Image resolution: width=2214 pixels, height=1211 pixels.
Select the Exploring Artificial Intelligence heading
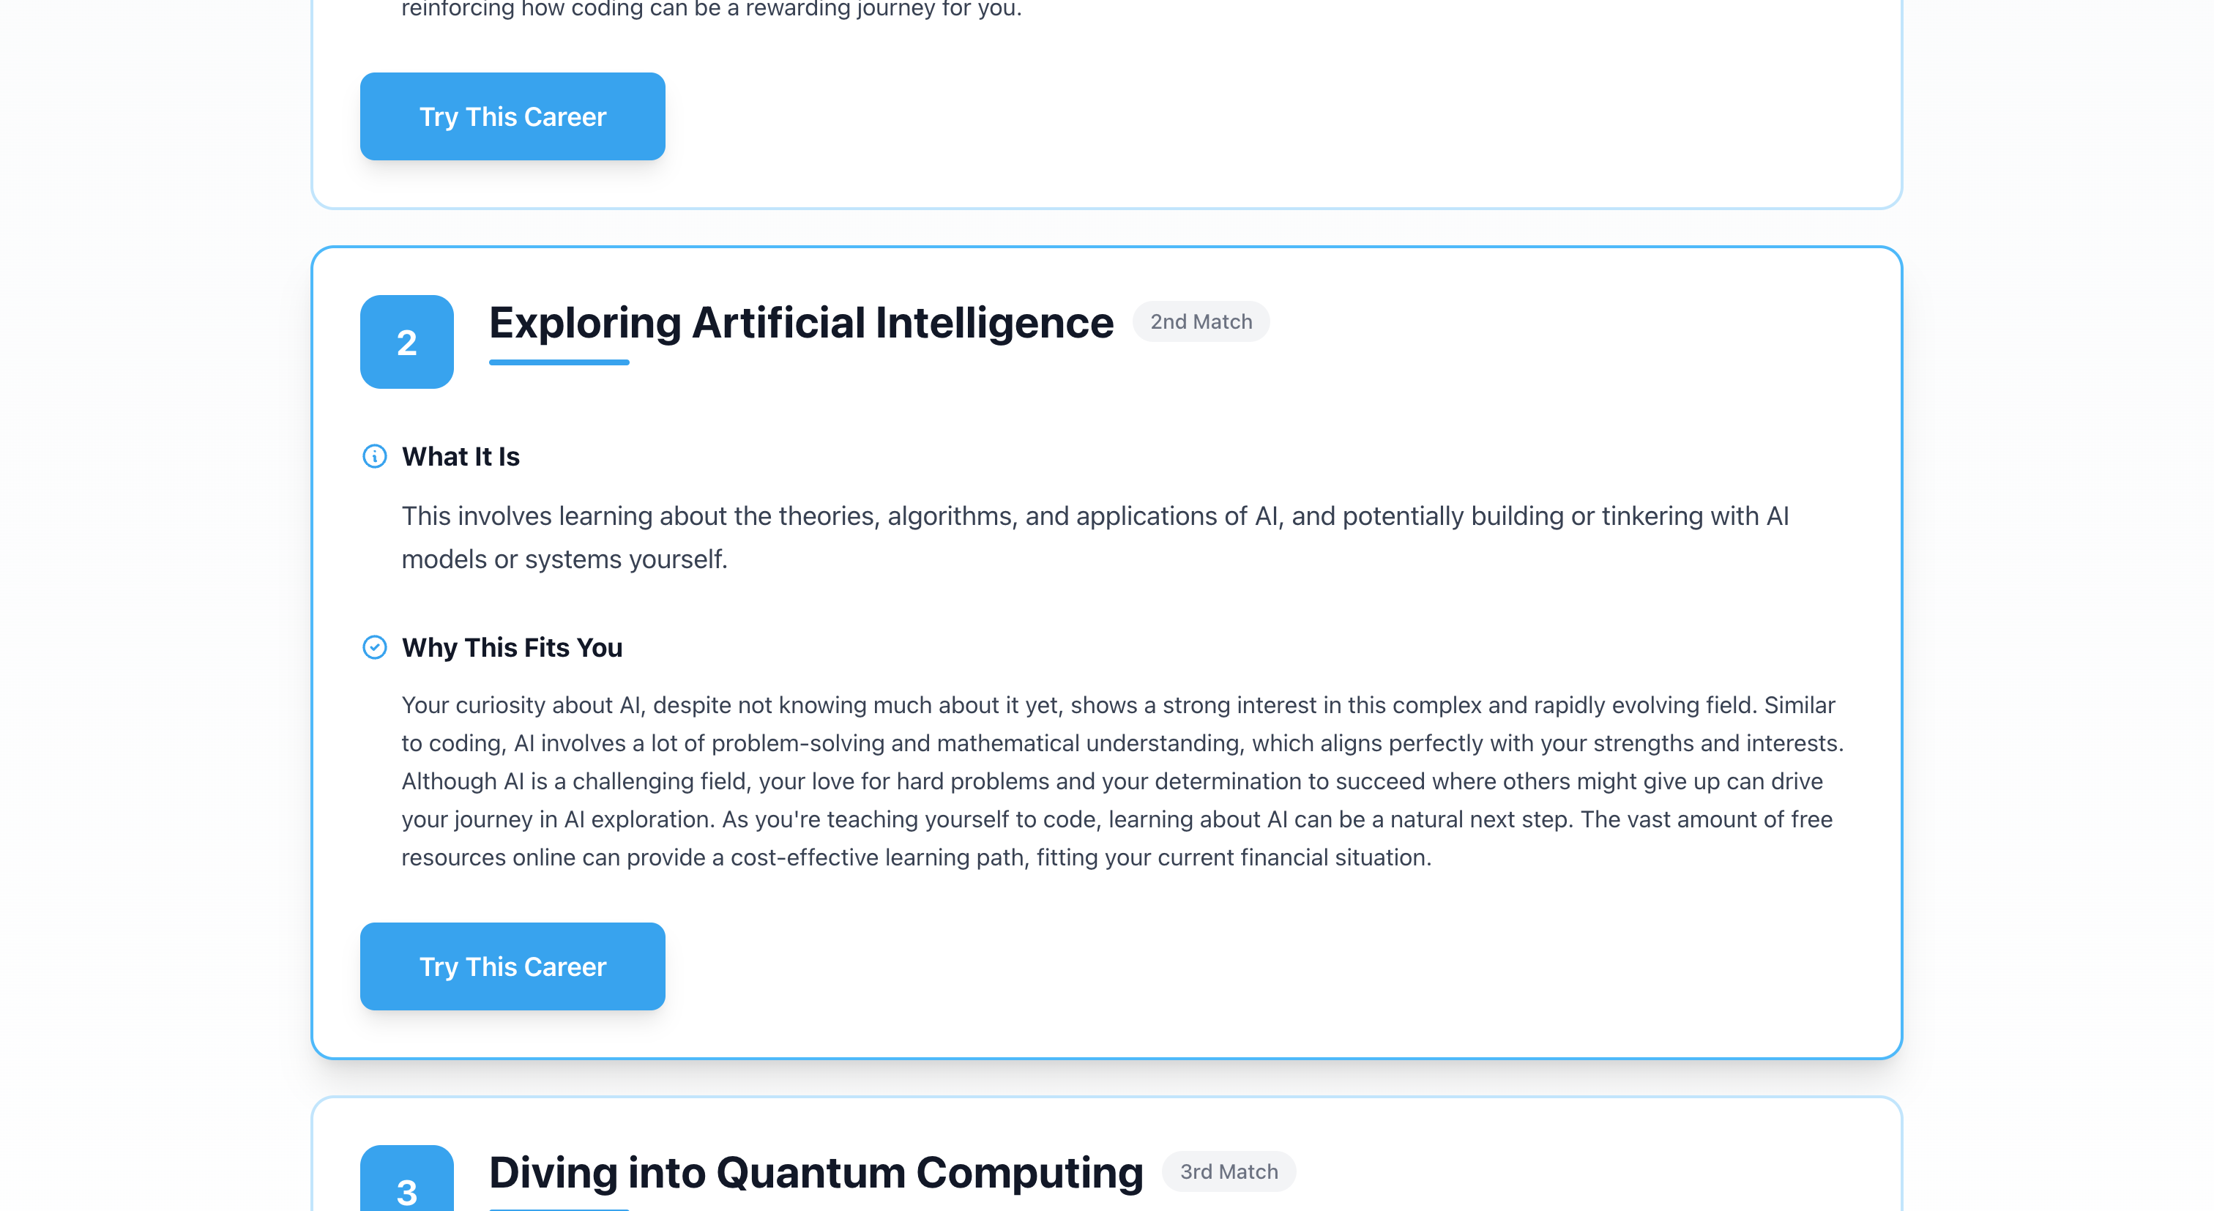click(801, 323)
